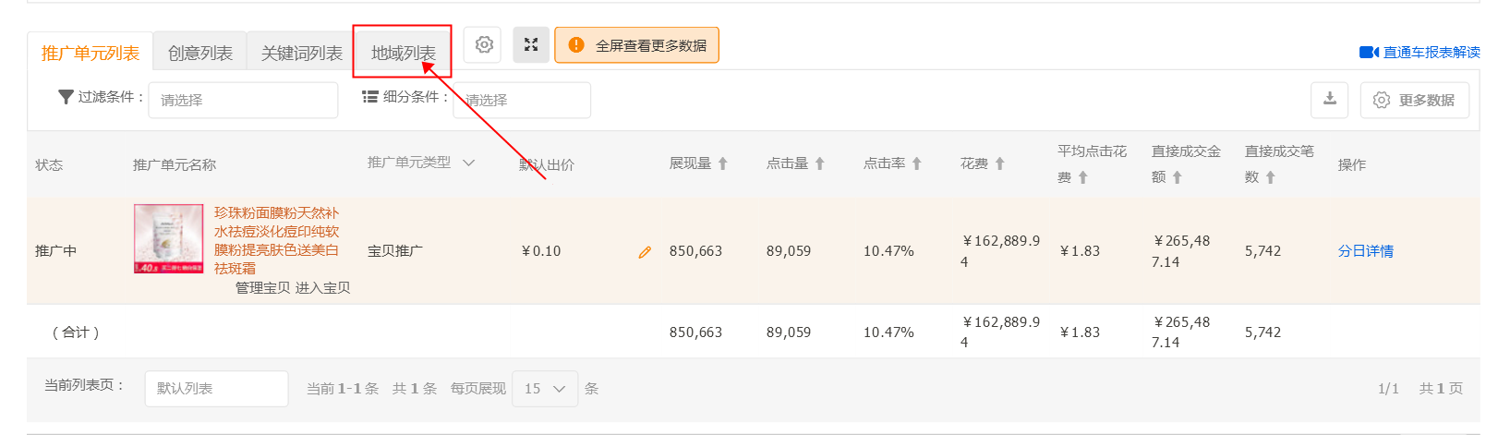The image size is (1498, 435).
Task: Sort by 花费 using its arrow
Action: point(1000,163)
